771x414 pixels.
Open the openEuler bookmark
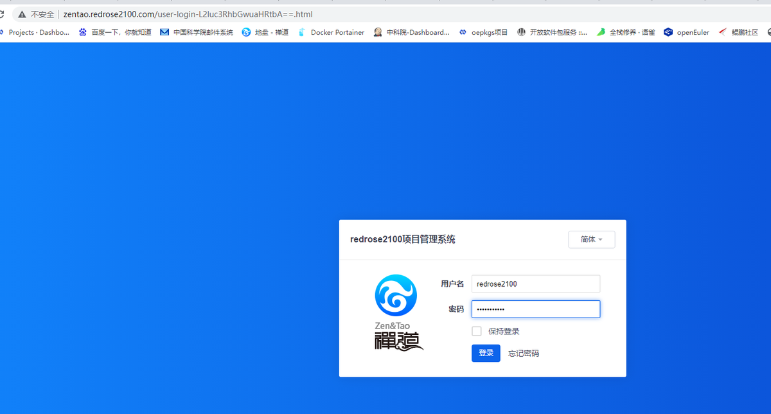693,32
